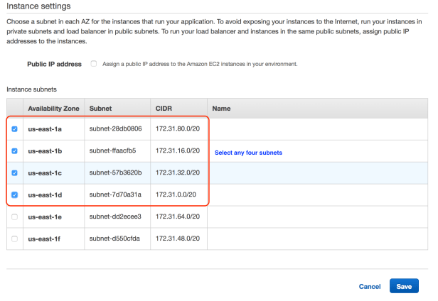Click the Cancel link
The height and width of the screenshot is (301, 438).
pos(370,286)
